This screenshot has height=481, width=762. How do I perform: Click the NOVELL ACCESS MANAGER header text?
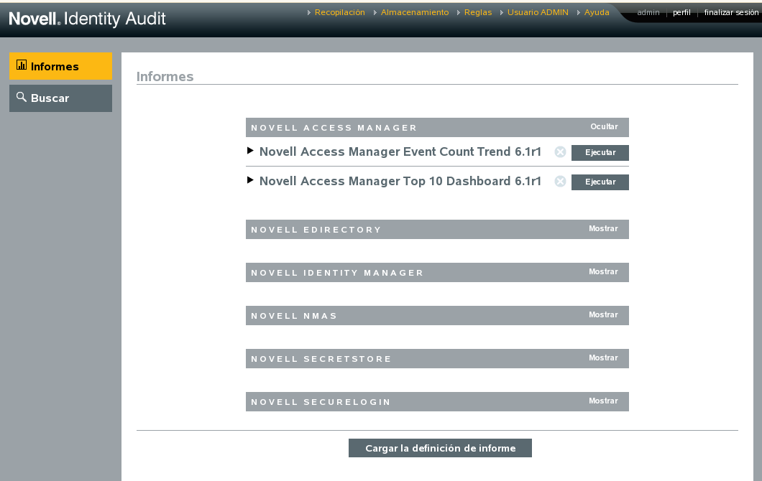(x=334, y=128)
